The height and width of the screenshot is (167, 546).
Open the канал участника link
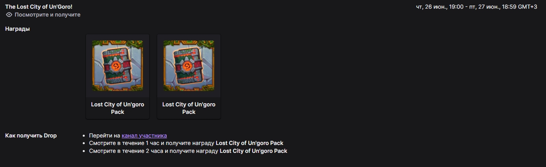tap(144, 135)
